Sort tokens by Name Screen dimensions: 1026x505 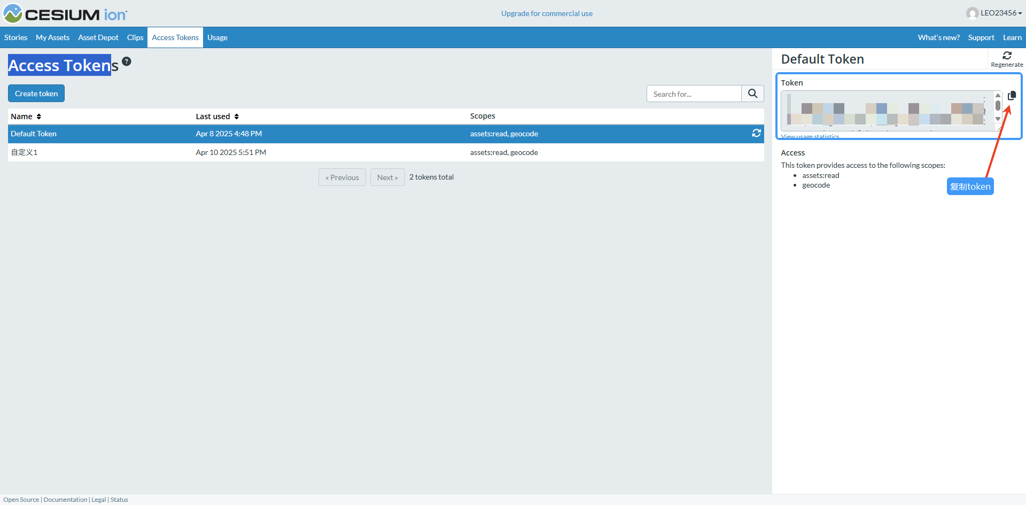click(26, 116)
